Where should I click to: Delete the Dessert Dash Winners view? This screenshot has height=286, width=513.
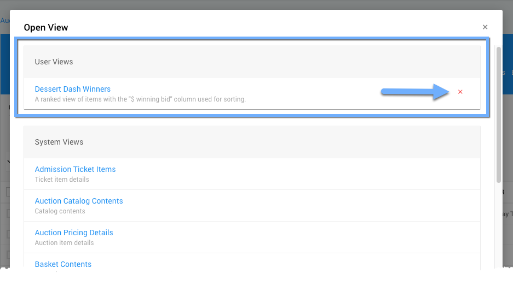coord(460,92)
